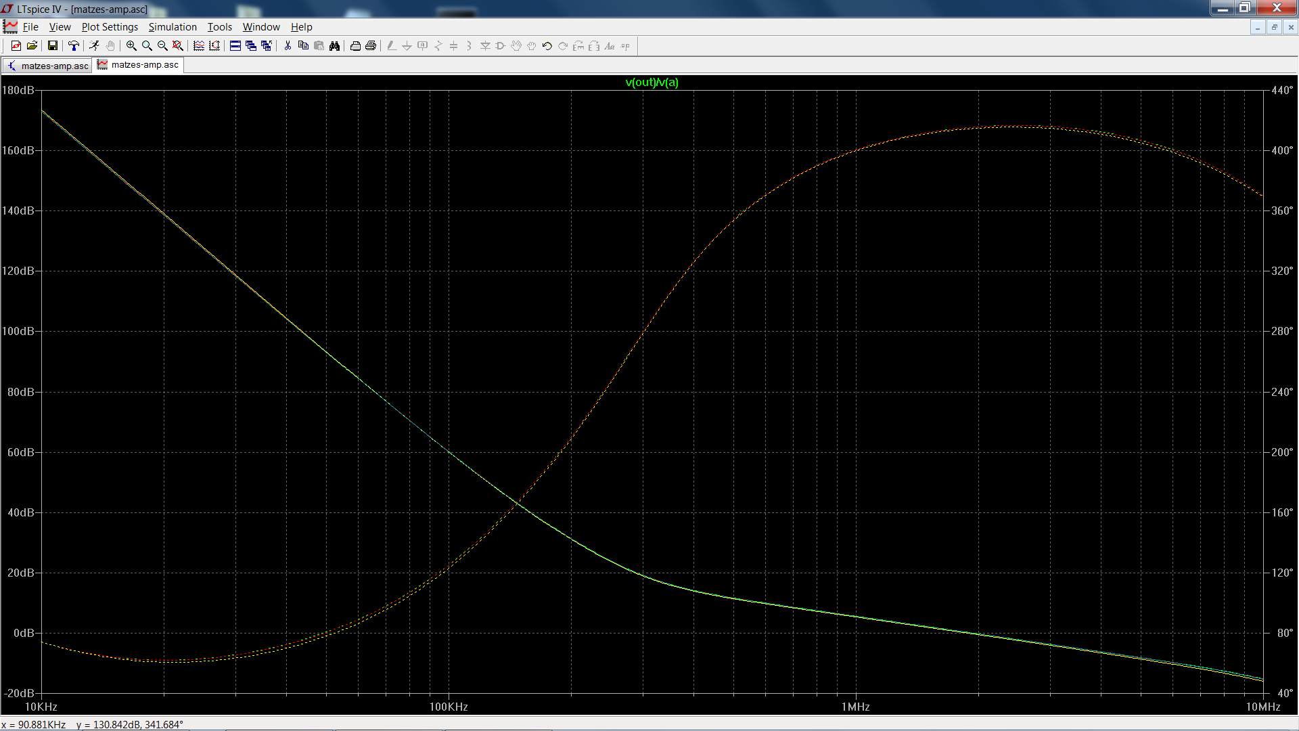
Task: Click the greyed Ground symbol icon
Action: (x=407, y=46)
